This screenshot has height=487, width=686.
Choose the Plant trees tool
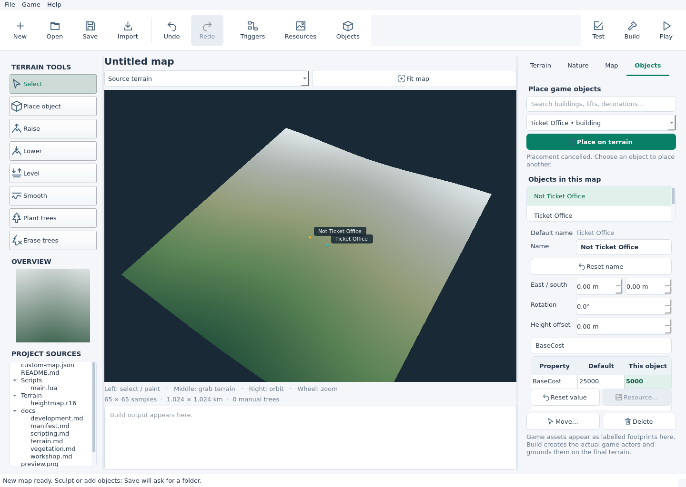pos(53,218)
